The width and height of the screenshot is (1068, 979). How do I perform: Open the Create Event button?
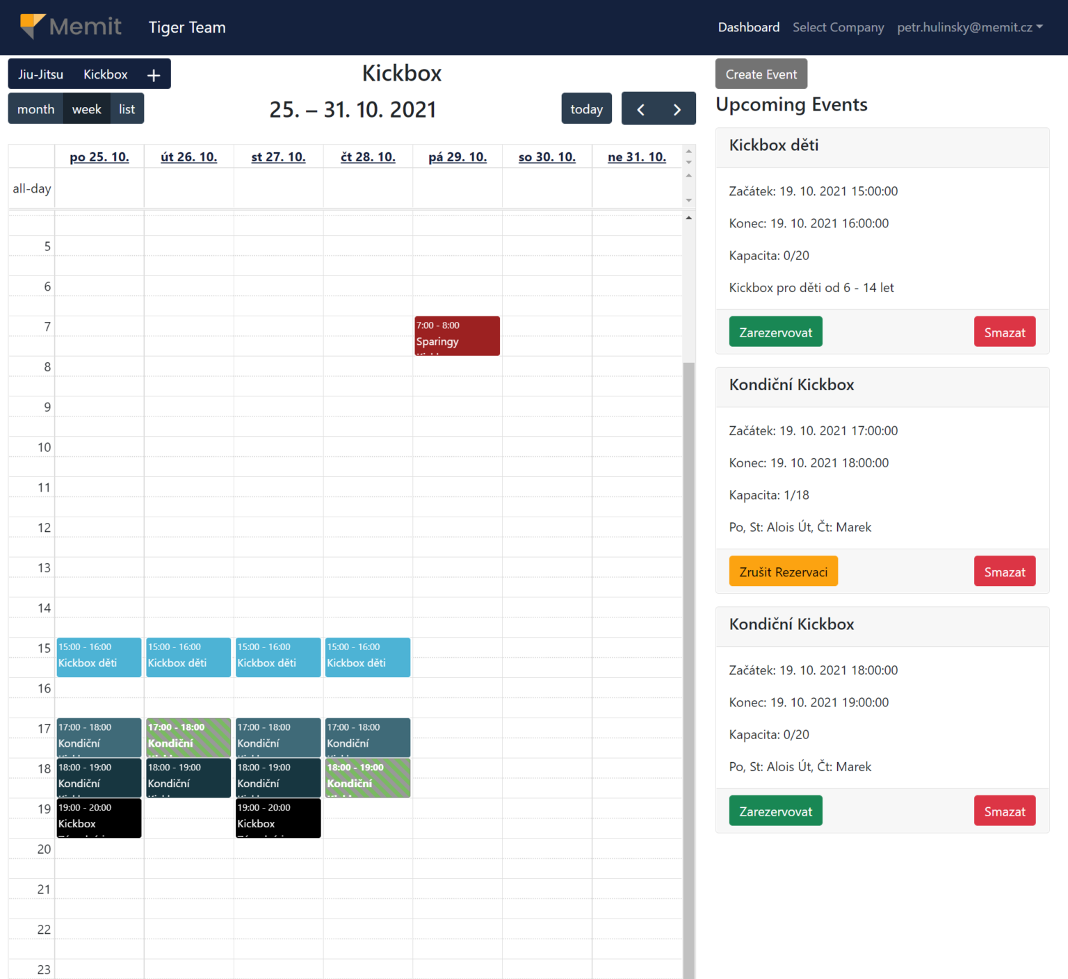coord(761,74)
